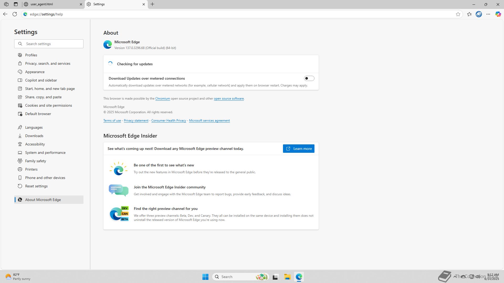Click the Learn more button
Screen dimensions: 504x283
pyautogui.click(x=298, y=149)
